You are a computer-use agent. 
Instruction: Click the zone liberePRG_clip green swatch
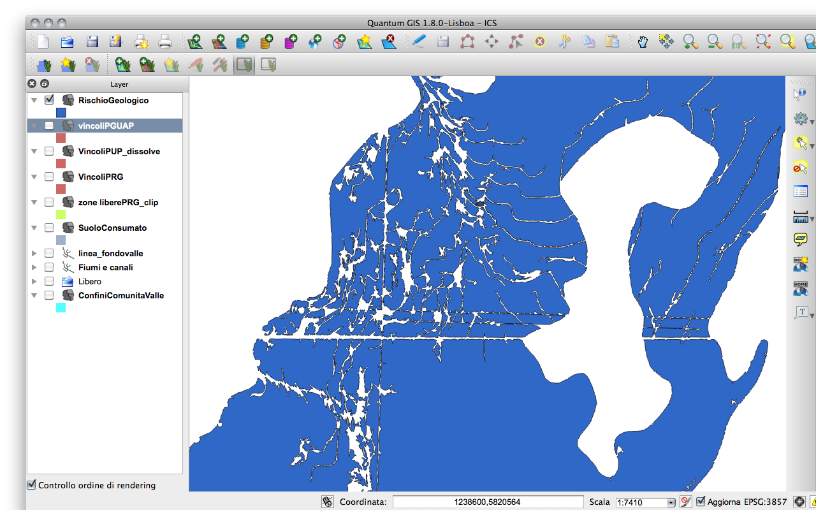click(61, 214)
